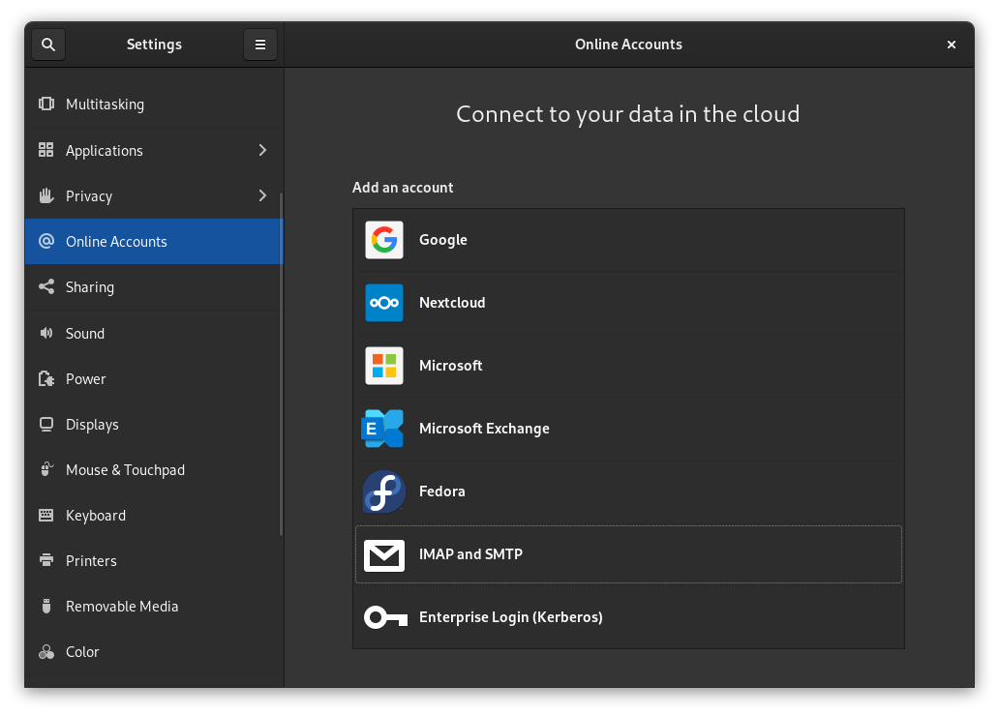999x715 pixels.
Task: Click the Enterprise Login key icon
Action: pyautogui.click(x=383, y=616)
